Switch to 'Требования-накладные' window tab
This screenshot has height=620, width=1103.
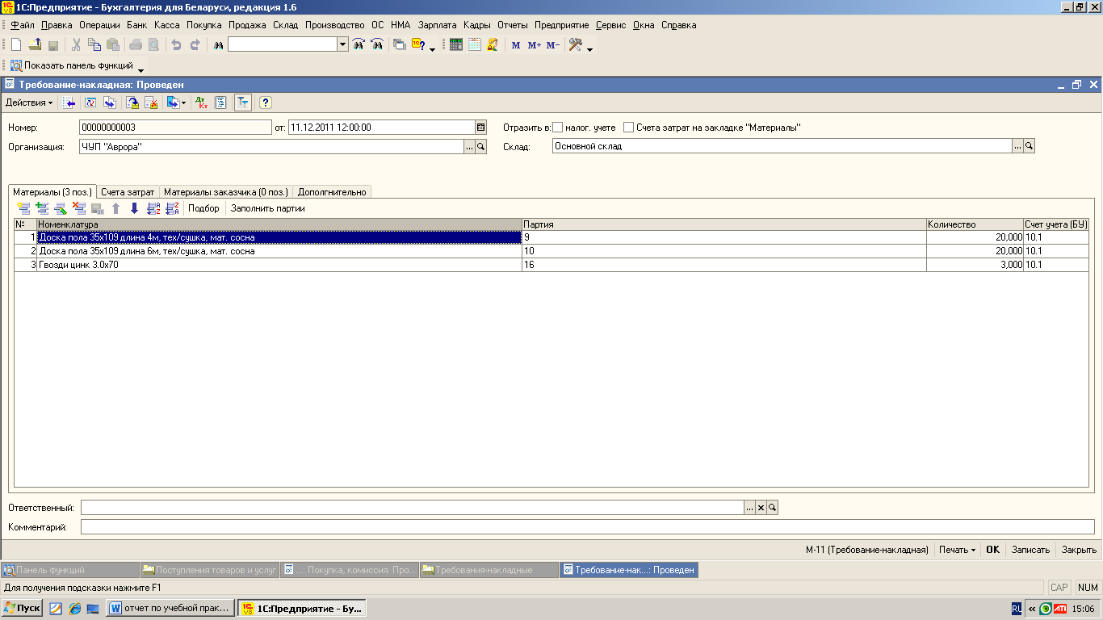point(489,570)
